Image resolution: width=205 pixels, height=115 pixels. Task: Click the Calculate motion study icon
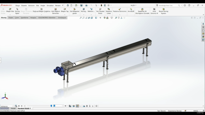click(16, 106)
